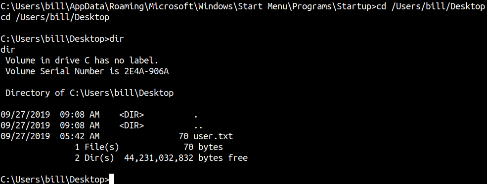This screenshot has height=184, width=487.
Task: Click the '1 File(s)' summary text
Action: point(97,147)
